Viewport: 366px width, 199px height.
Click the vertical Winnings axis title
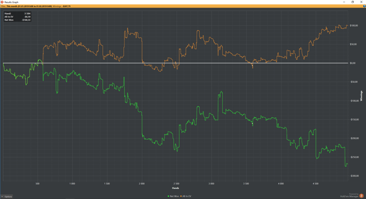tap(361, 96)
